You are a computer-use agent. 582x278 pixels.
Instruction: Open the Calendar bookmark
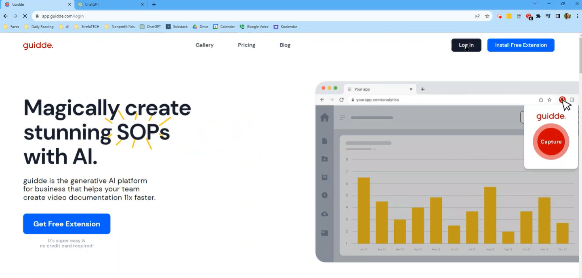(224, 27)
